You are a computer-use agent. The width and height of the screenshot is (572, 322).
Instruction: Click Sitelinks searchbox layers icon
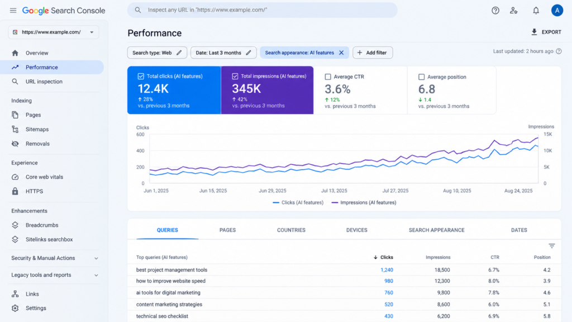click(15, 239)
